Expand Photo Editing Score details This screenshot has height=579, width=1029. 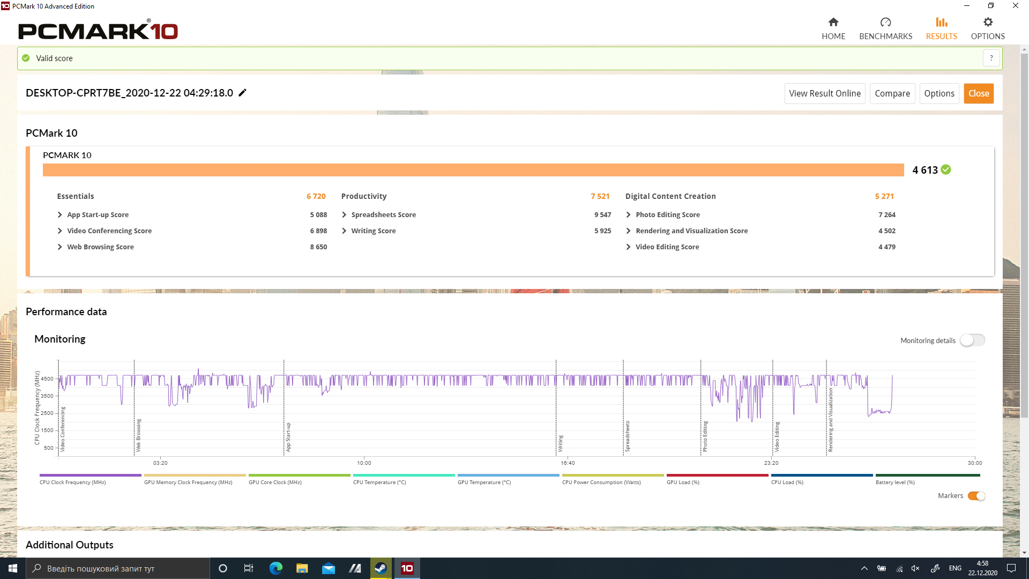point(628,214)
